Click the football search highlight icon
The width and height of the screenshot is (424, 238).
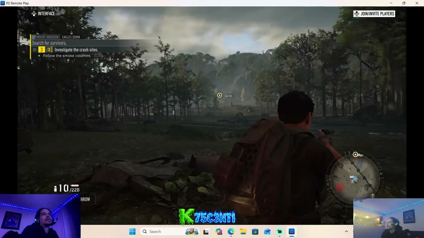(x=192, y=231)
